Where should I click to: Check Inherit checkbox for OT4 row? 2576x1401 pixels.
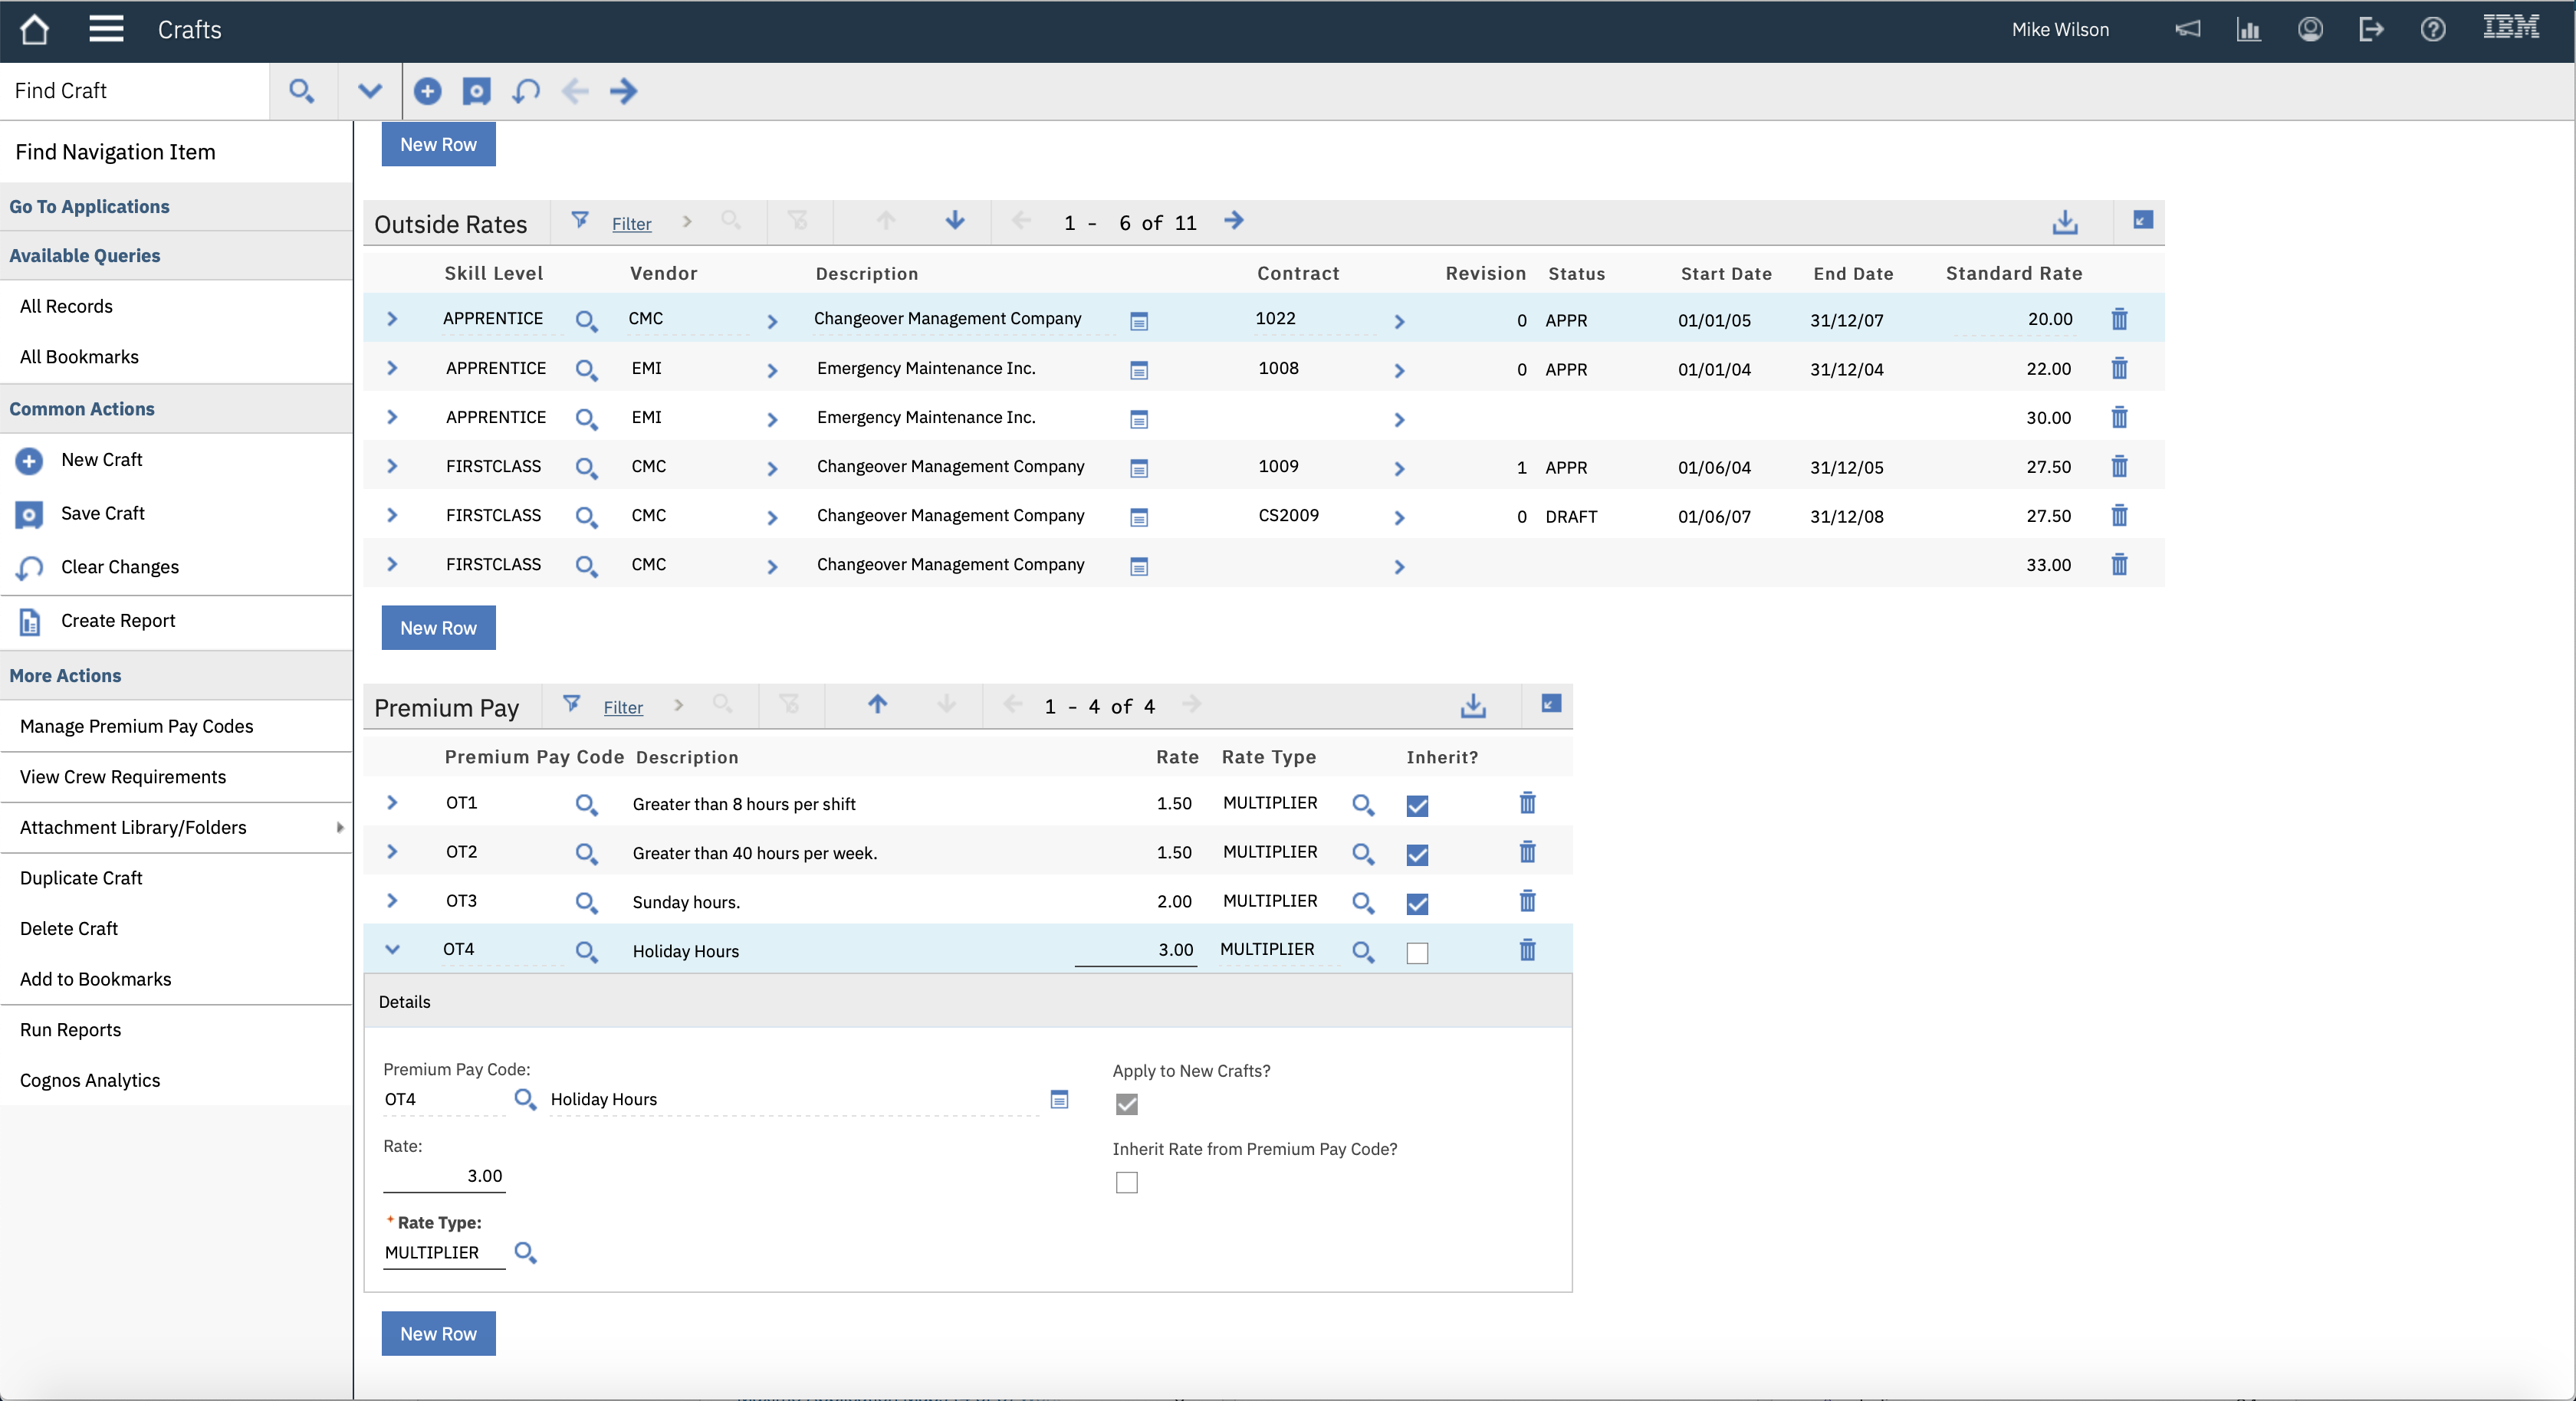(1417, 952)
